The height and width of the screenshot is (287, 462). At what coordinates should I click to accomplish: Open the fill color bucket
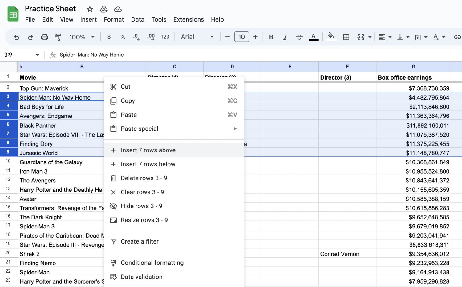point(331,37)
